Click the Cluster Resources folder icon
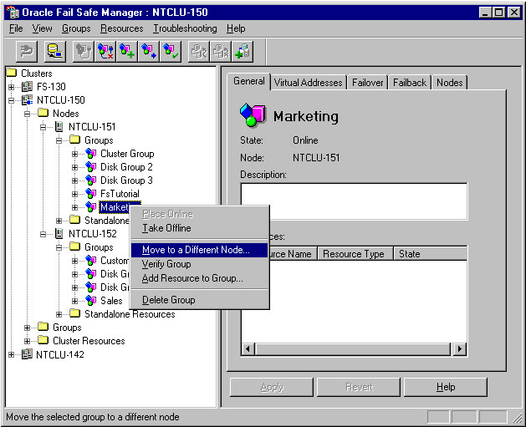526x427 pixels. [43, 340]
